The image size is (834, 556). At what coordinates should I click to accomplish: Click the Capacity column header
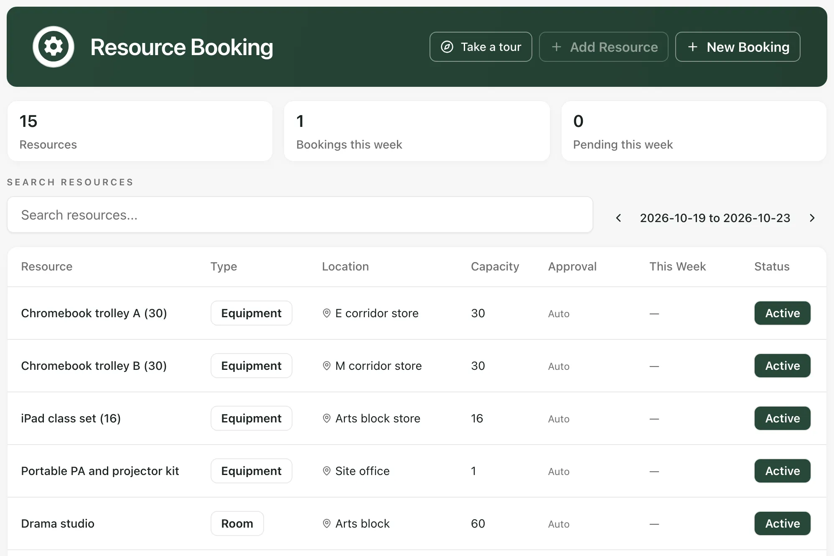pos(495,266)
